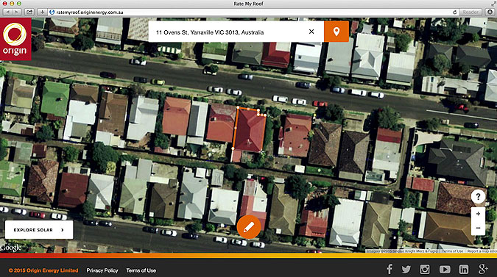This screenshot has height=277, width=497.
Task: Go forward in browser history
Action: (x=16, y=12)
